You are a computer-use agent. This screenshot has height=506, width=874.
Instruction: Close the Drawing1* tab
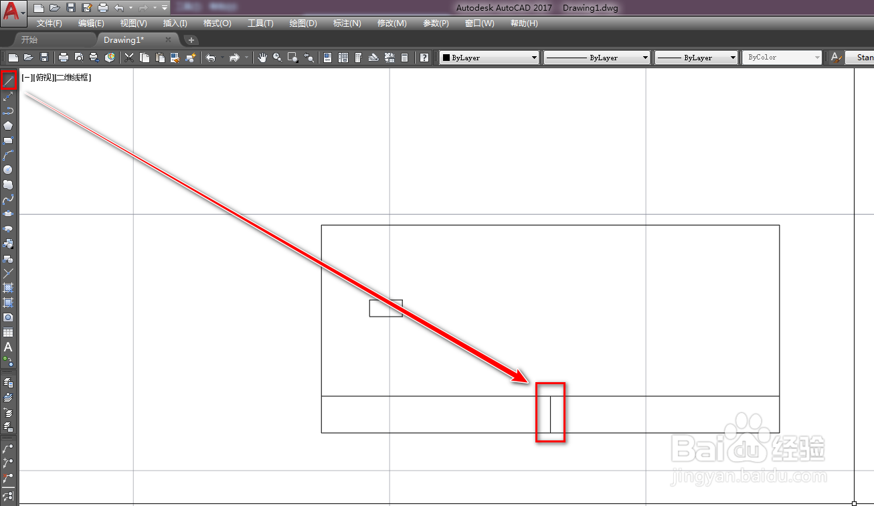point(169,40)
